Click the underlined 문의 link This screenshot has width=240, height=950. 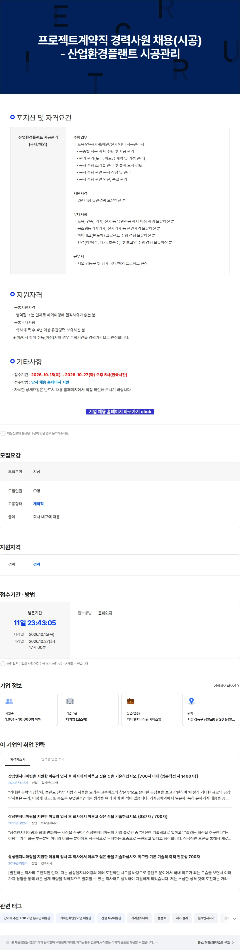[54, 433]
